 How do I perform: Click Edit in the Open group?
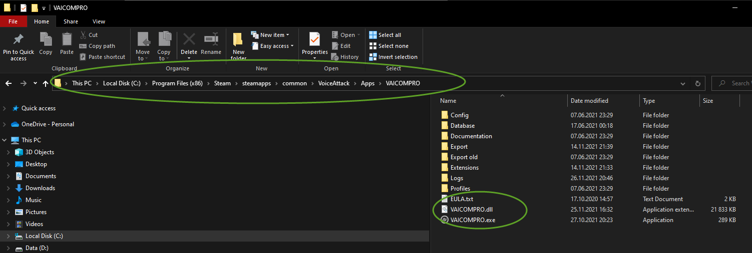tap(341, 46)
